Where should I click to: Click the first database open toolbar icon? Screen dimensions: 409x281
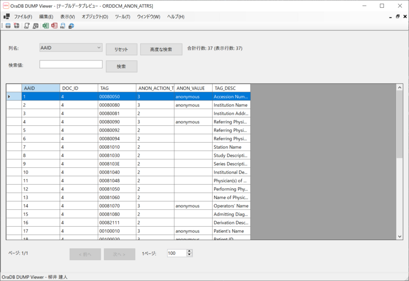[8, 26]
